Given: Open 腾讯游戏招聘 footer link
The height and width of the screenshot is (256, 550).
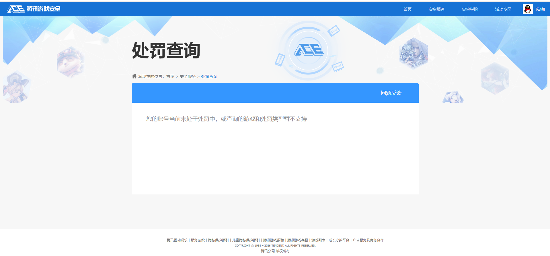Looking at the screenshot, I should (x=274, y=240).
